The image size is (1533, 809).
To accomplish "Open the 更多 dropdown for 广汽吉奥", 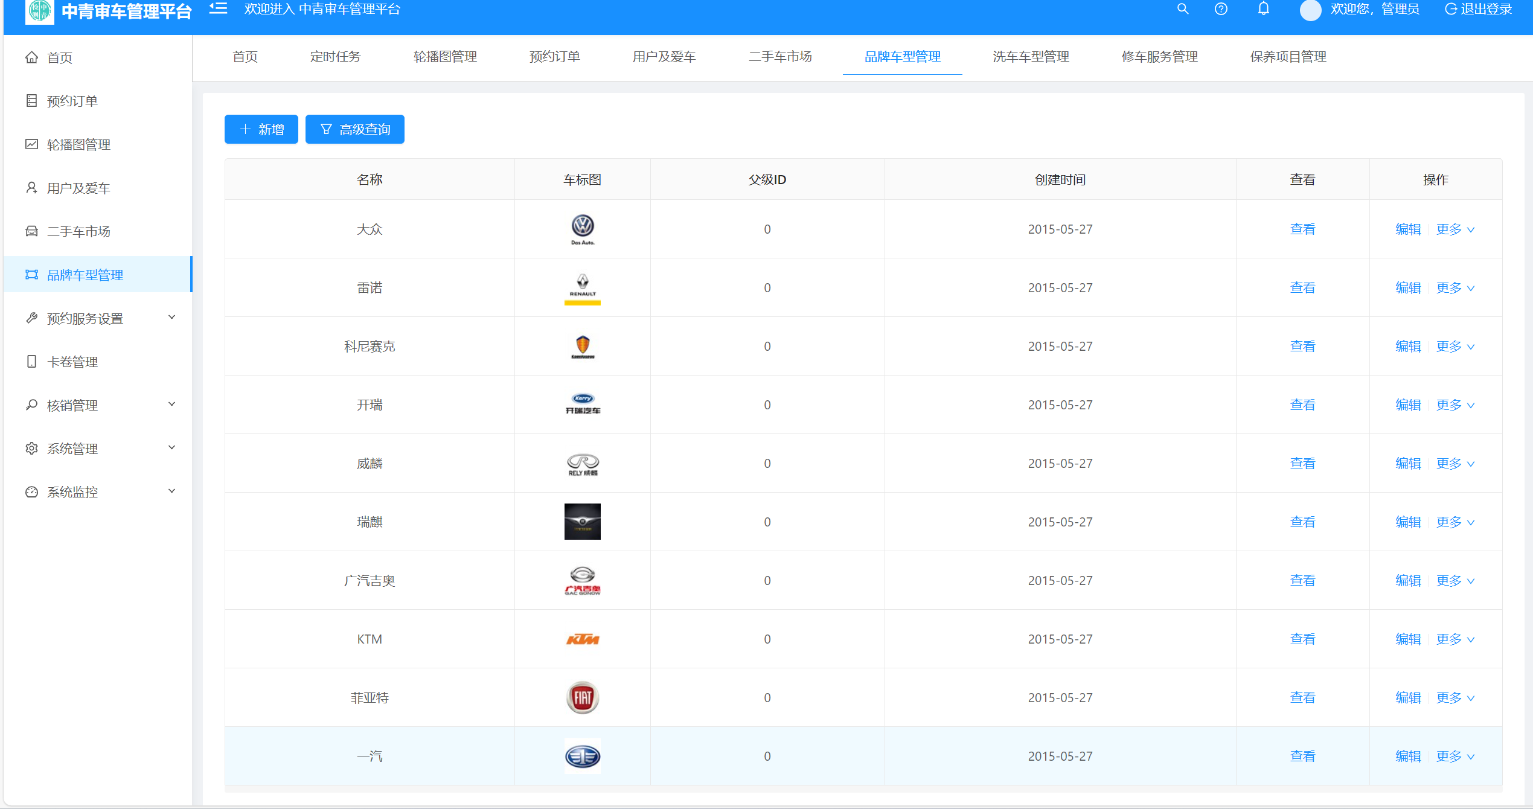I will [1455, 581].
